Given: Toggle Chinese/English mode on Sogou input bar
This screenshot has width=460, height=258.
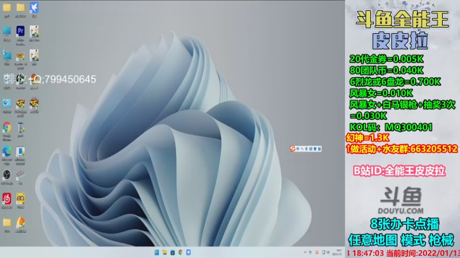Looking at the screenshot, I should click(x=297, y=149).
